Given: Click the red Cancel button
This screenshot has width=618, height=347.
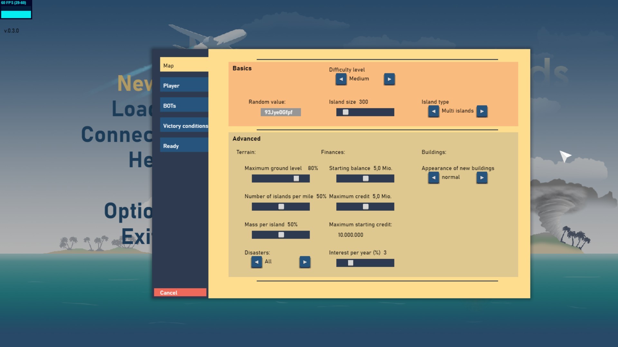Looking at the screenshot, I should 180,292.
